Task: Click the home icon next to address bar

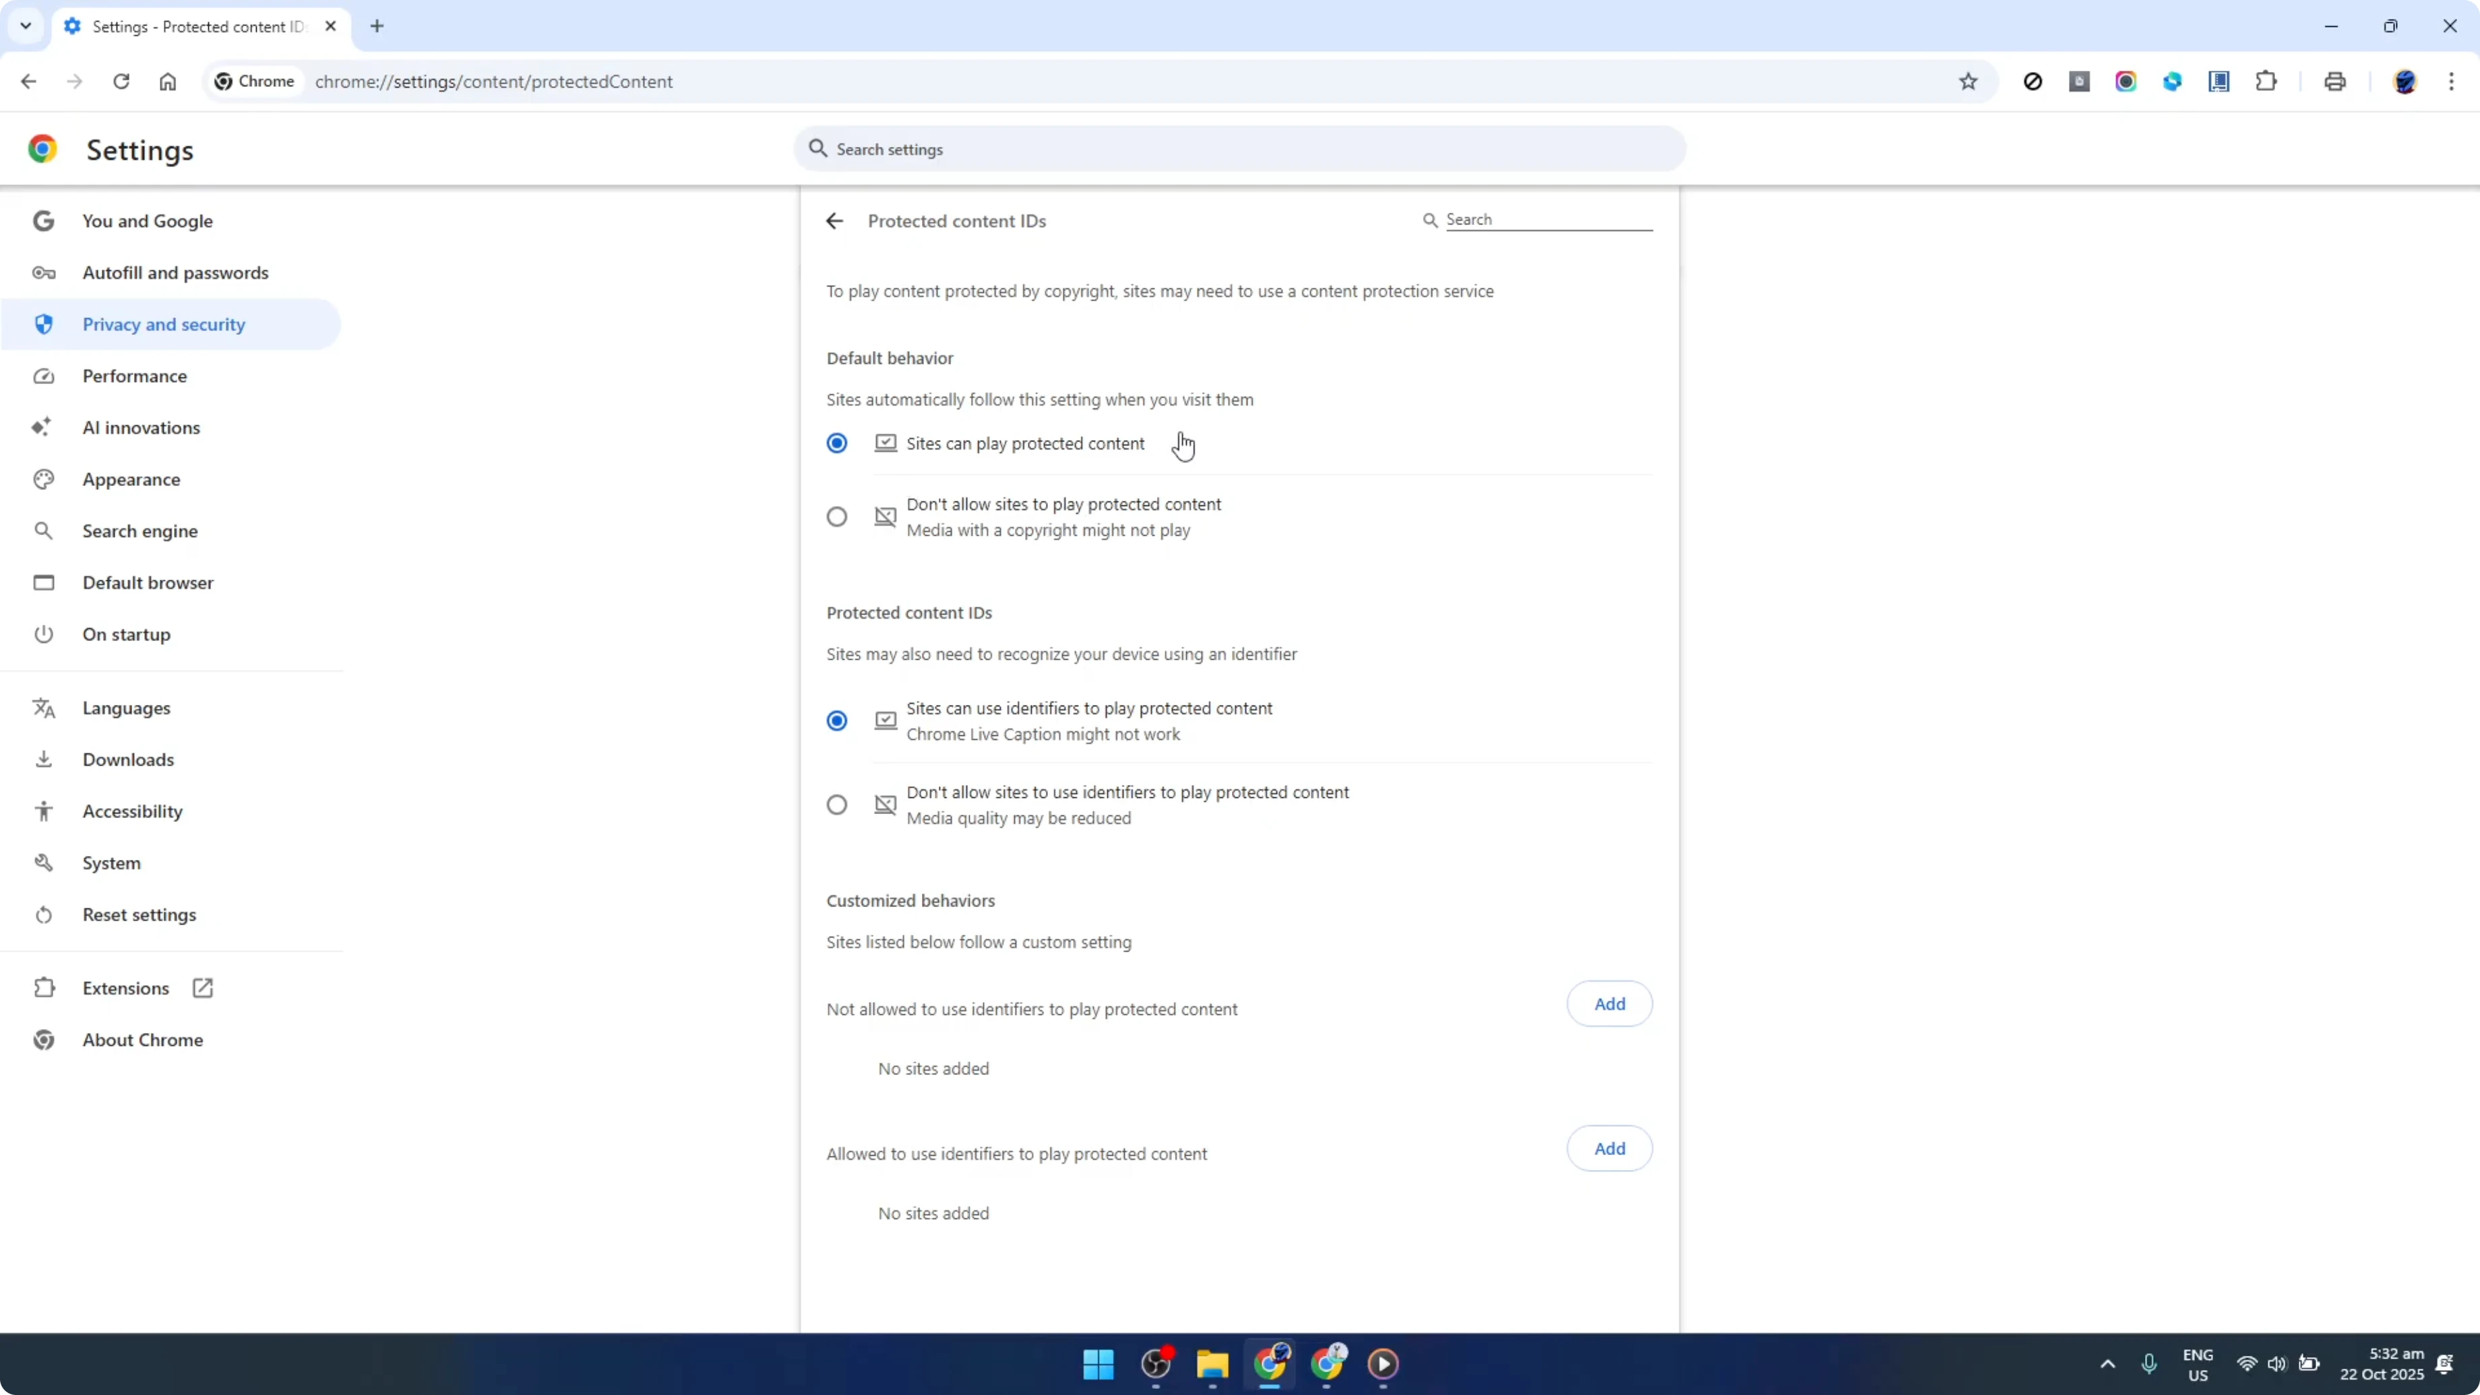Action: tap(168, 82)
